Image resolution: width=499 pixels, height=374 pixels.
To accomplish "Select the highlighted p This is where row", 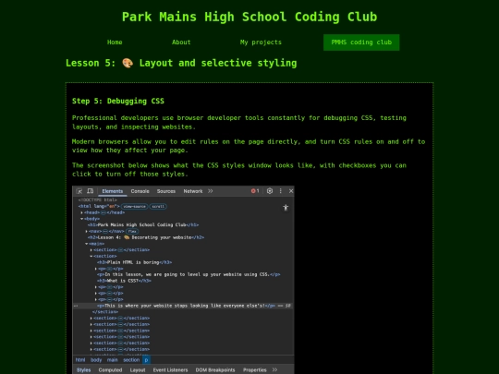I will [x=183, y=306].
